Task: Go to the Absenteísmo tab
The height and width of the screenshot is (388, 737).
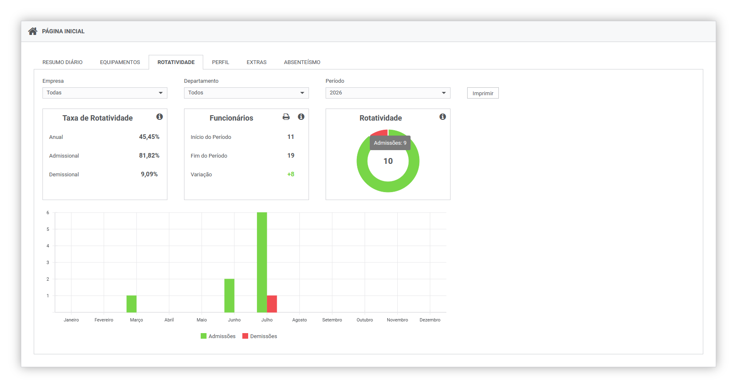Action: tap(302, 62)
